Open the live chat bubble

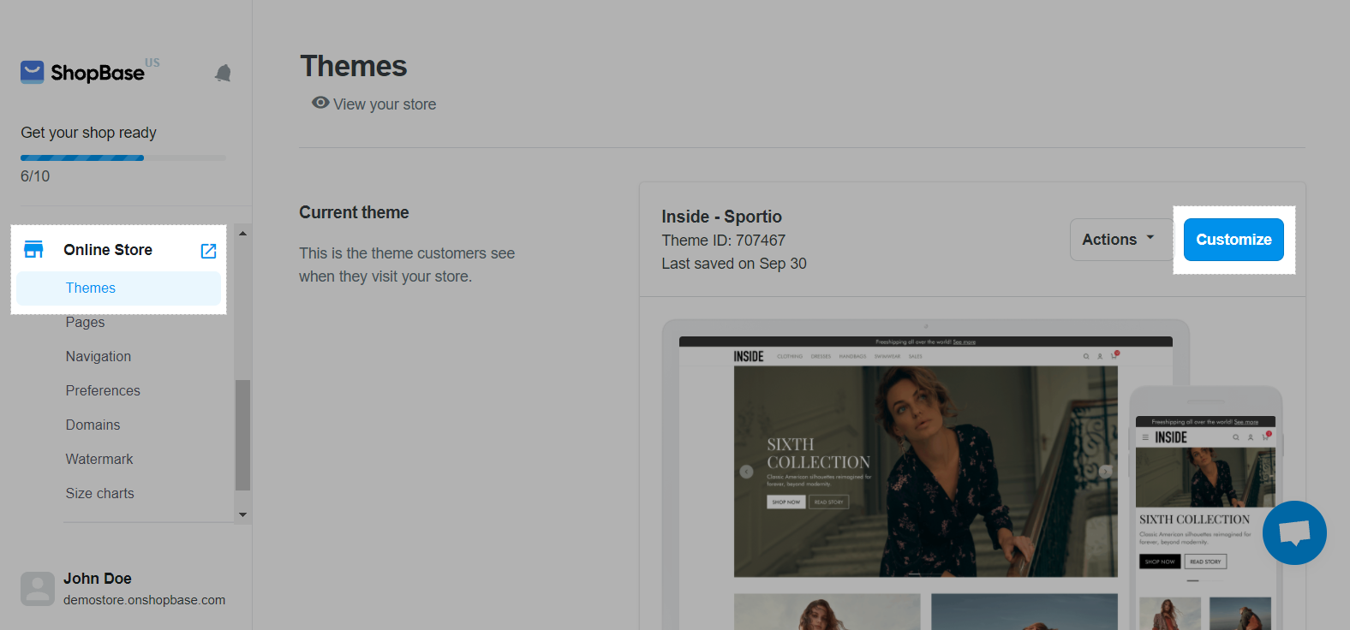pos(1294,532)
